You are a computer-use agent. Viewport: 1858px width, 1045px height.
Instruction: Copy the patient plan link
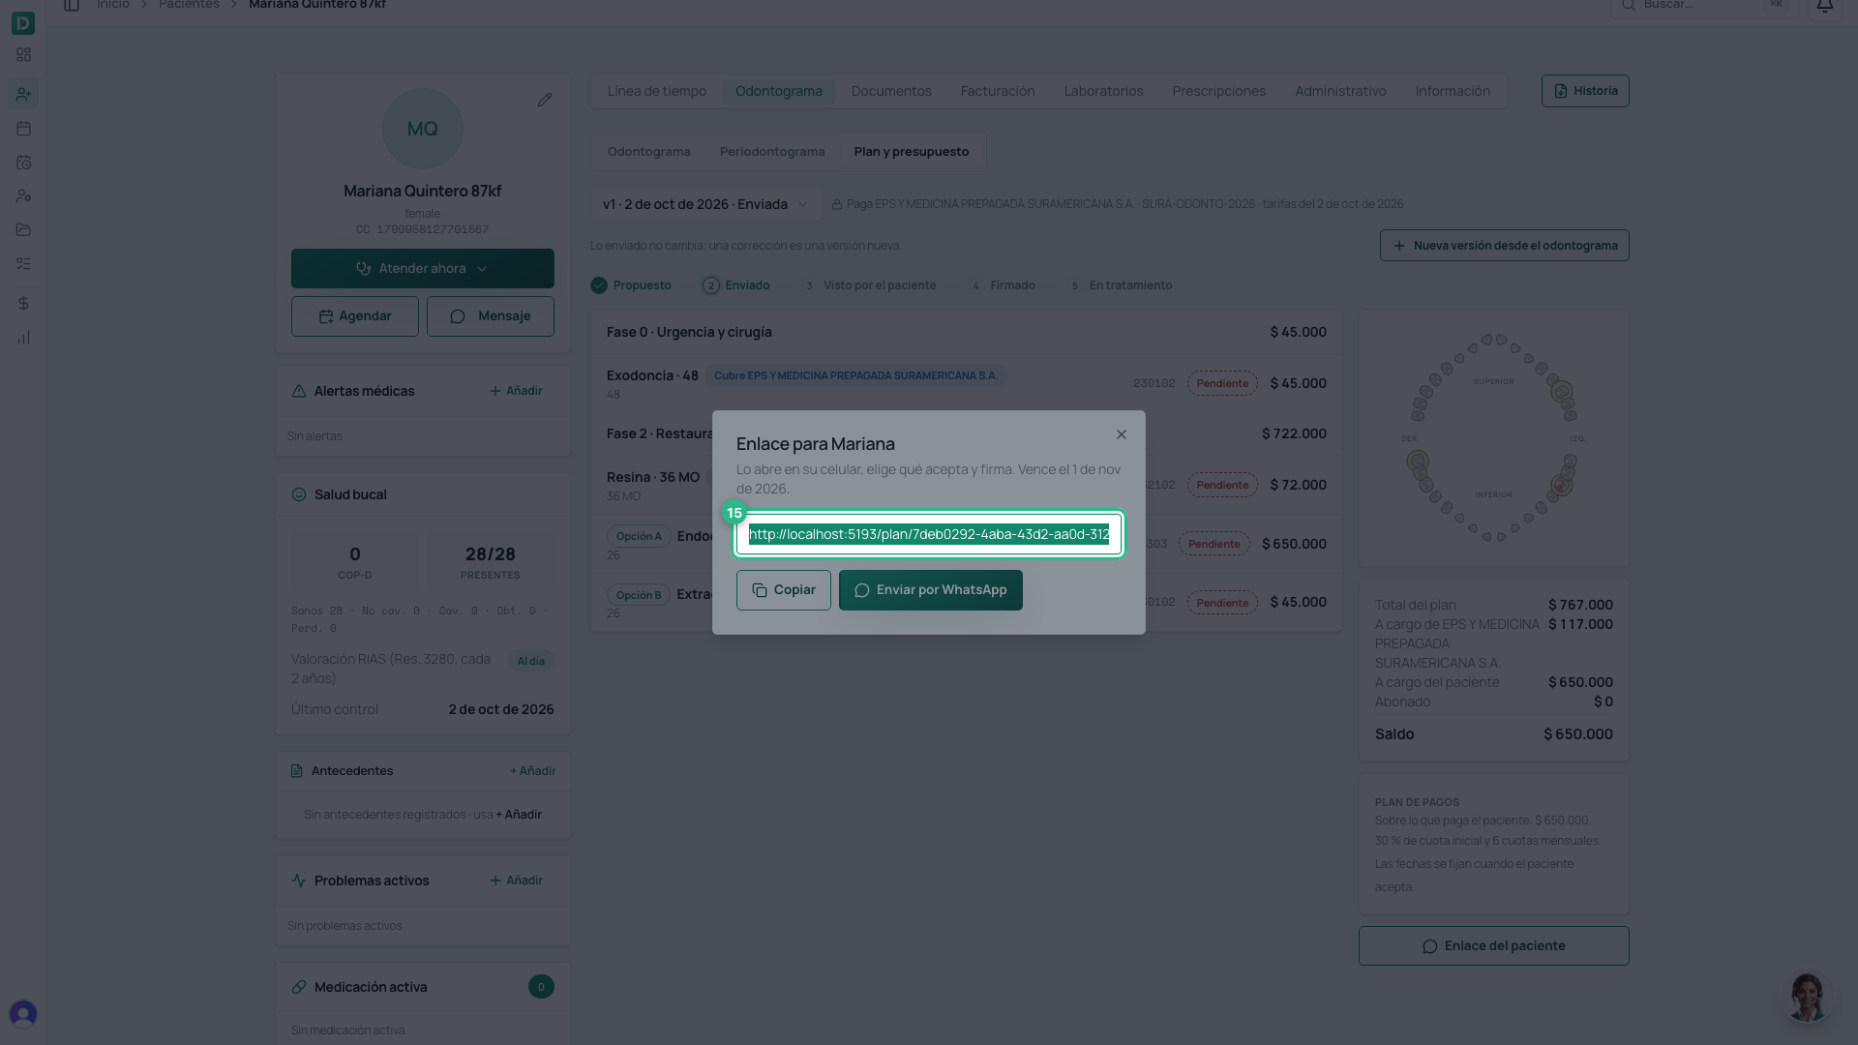point(783,590)
